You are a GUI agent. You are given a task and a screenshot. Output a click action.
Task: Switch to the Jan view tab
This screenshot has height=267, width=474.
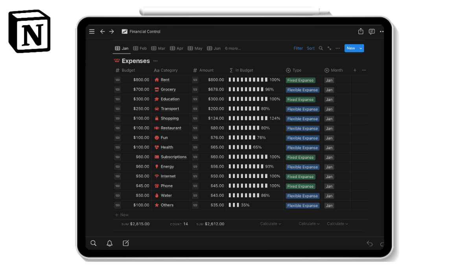pos(122,48)
